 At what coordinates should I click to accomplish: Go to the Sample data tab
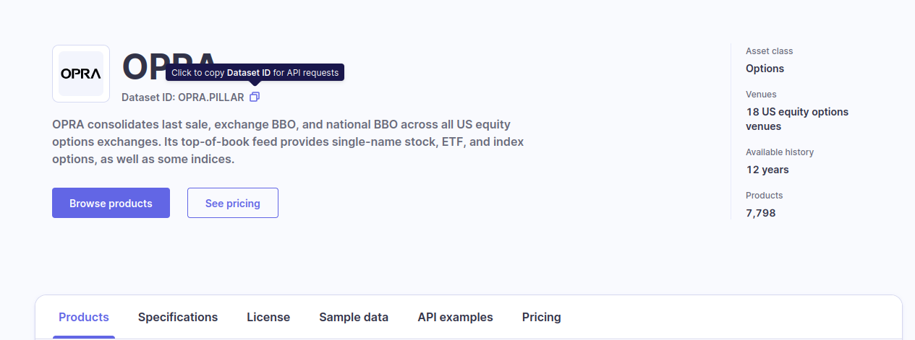(x=354, y=317)
